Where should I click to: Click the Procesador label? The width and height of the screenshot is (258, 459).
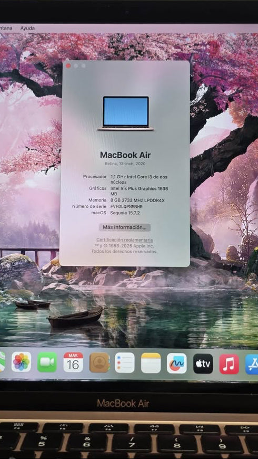click(x=95, y=177)
